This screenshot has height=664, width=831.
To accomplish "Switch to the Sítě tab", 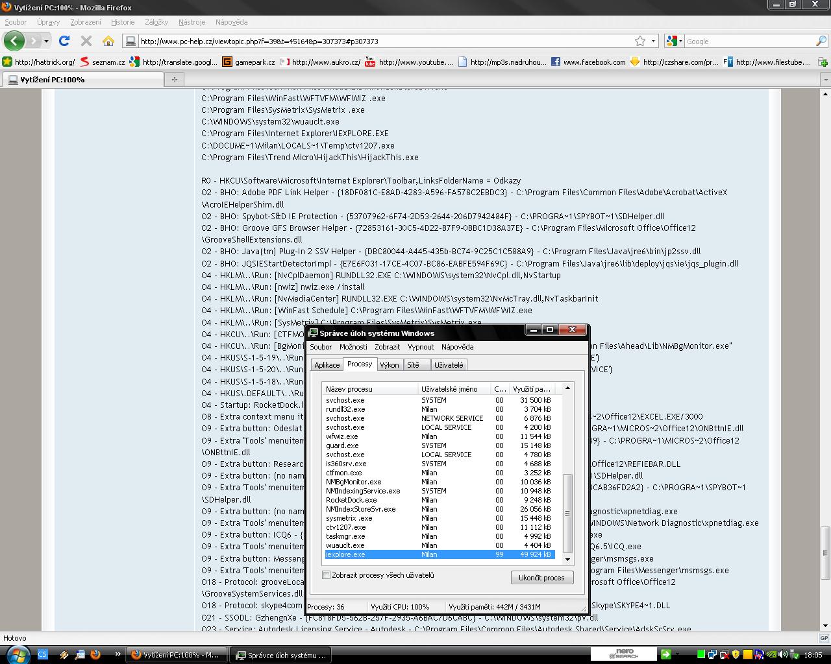I will (x=416, y=365).
